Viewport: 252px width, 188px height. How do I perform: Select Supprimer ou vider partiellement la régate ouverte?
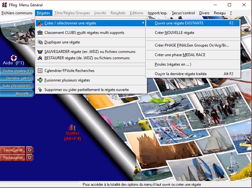(91, 90)
